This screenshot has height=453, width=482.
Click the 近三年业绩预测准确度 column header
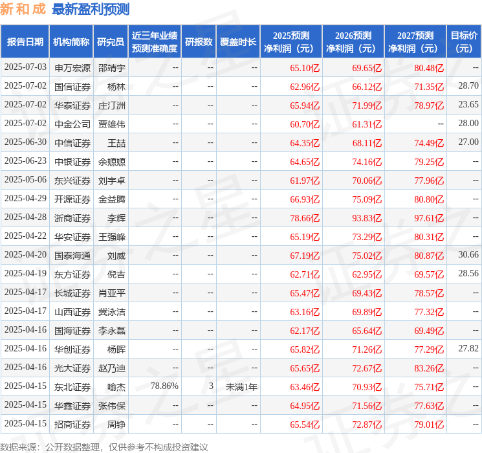click(155, 42)
